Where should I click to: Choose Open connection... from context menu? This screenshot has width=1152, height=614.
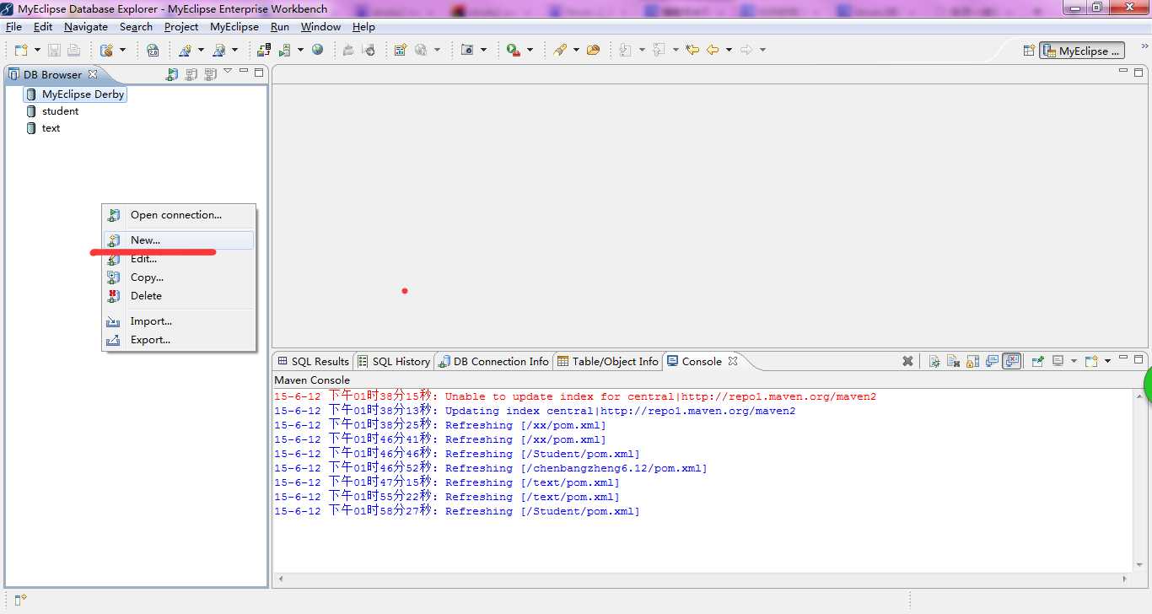pyautogui.click(x=179, y=215)
